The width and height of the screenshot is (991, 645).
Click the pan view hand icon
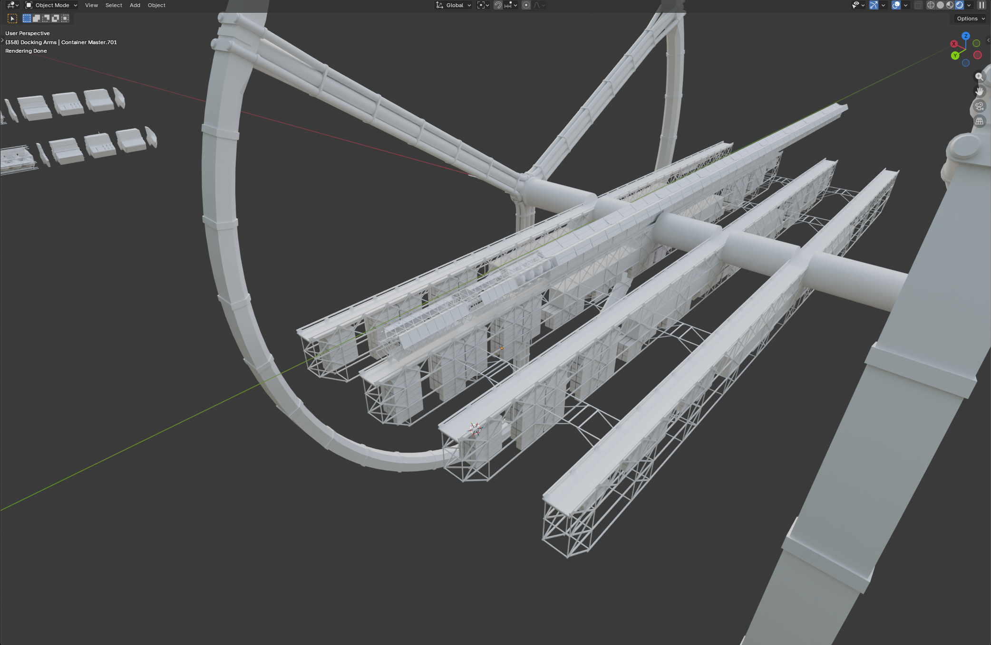(x=979, y=91)
